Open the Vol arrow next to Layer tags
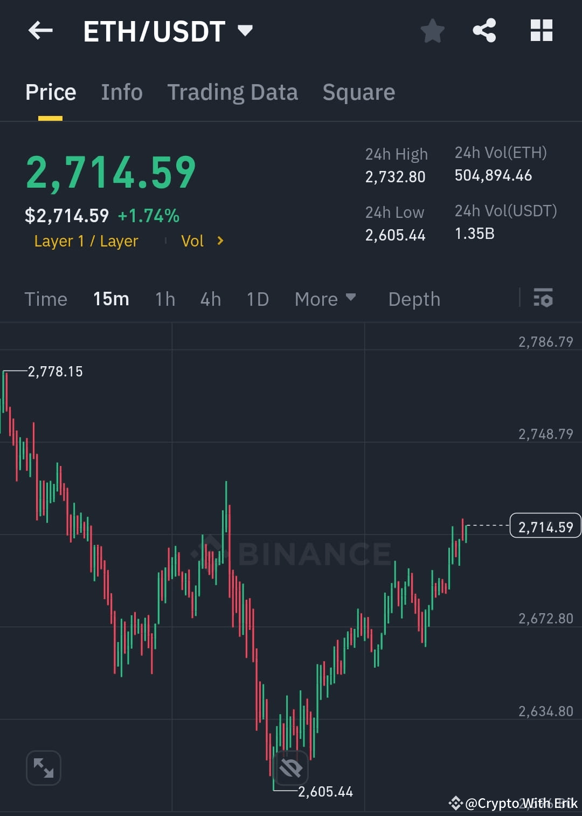Viewport: 582px width, 816px height. 219,241
